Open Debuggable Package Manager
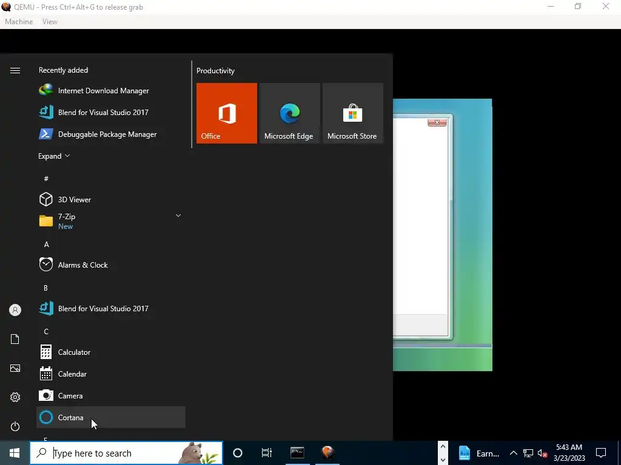Screen dimensions: 621x465 coord(111,134)
